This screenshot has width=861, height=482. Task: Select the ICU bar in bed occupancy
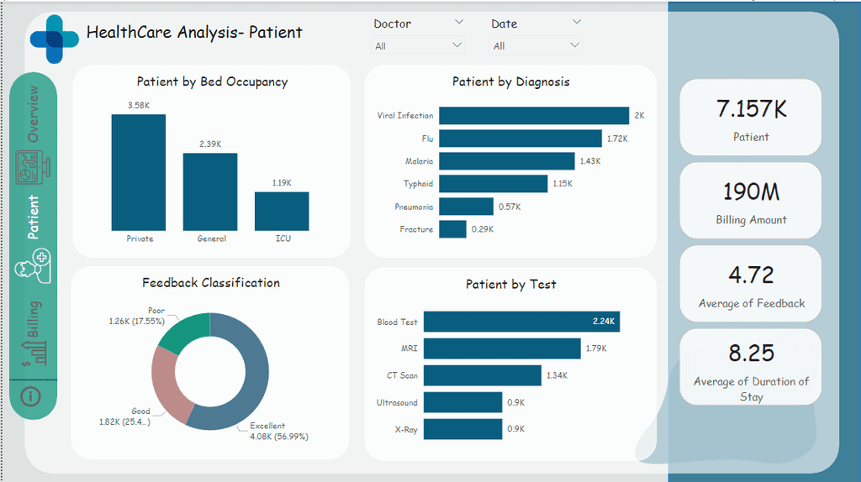point(282,211)
